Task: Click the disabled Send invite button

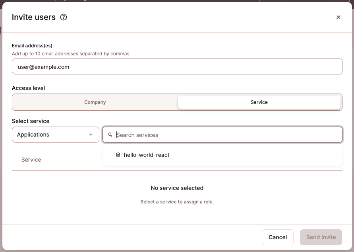Action: coord(321,237)
